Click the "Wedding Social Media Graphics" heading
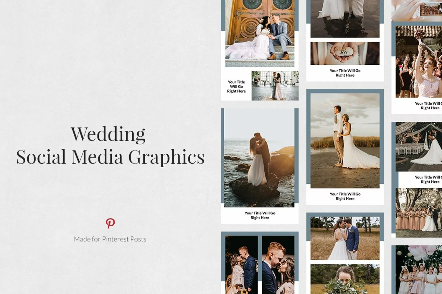Image resolution: width=442 pixels, height=294 pixels. pos(110,146)
